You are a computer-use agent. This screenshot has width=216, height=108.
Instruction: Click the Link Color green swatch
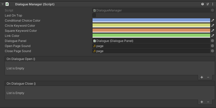(151, 36)
